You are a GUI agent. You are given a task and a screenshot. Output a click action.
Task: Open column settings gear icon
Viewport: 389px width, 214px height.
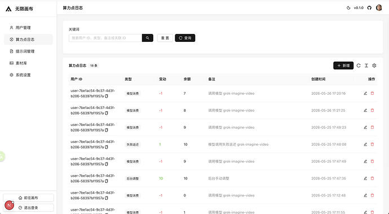(x=374, y=65)
